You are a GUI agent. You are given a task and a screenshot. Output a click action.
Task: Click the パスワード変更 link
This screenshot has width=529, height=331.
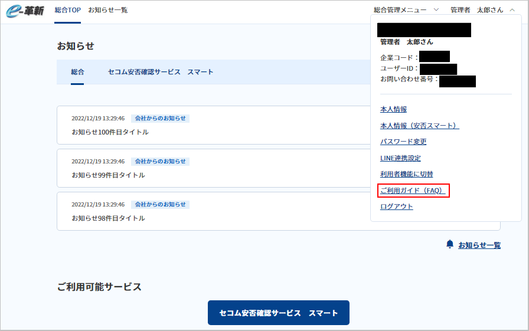(x=403, y=142)
